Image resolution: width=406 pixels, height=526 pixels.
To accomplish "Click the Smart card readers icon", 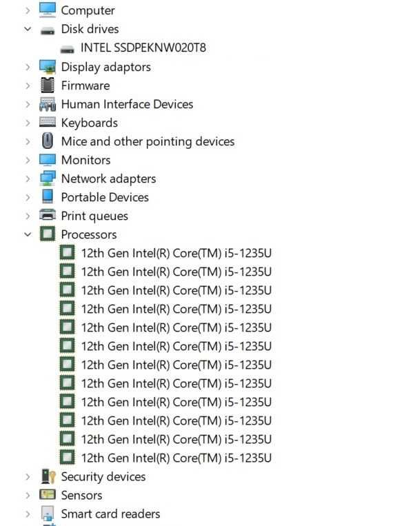I will (x=48, y=514).
